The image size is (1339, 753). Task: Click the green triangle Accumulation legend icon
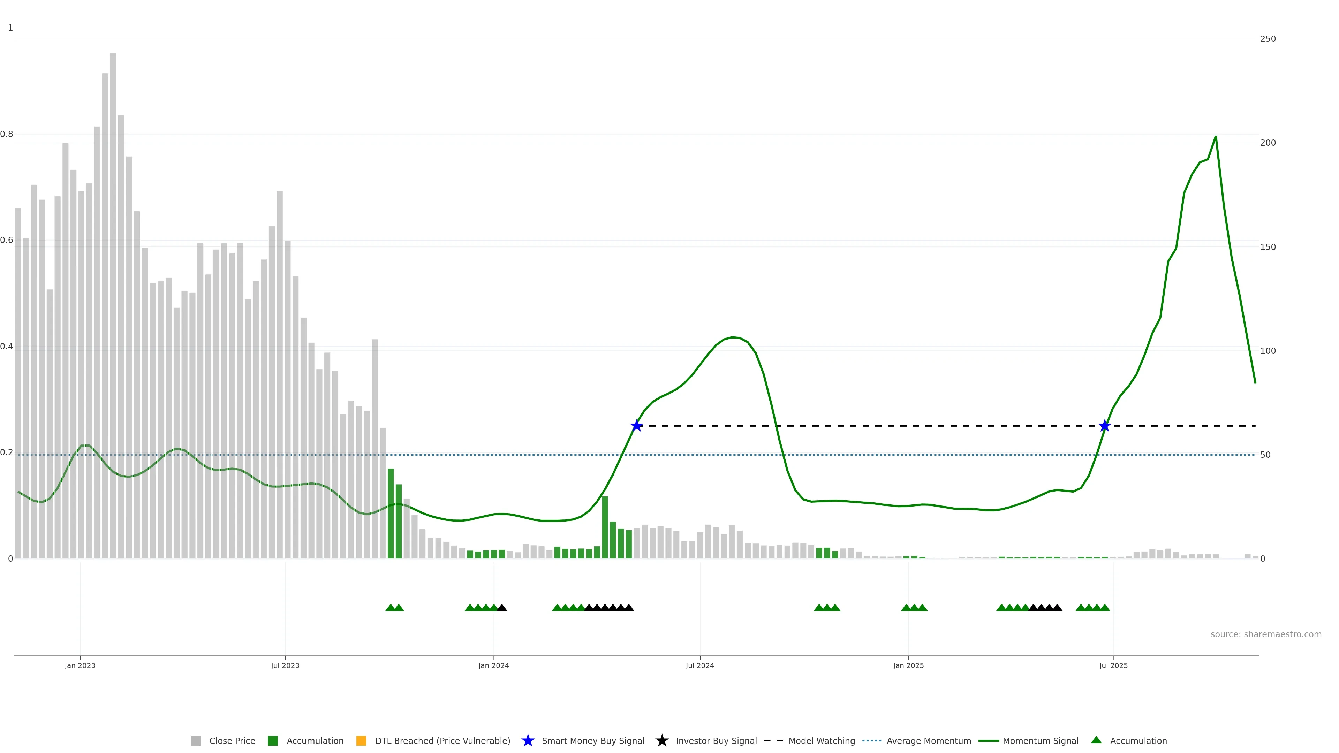coord(1096,740)
